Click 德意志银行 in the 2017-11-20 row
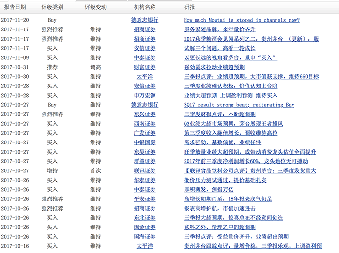This screenshot has width=339, height=253. (145, 20)
